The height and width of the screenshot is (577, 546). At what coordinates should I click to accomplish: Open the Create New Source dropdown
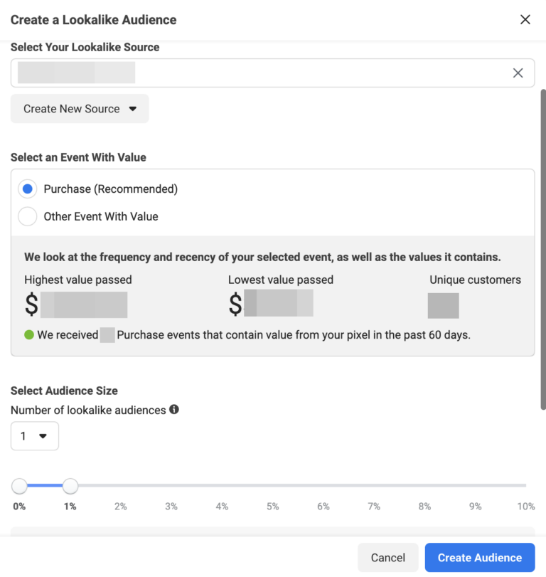pos(79,109)
